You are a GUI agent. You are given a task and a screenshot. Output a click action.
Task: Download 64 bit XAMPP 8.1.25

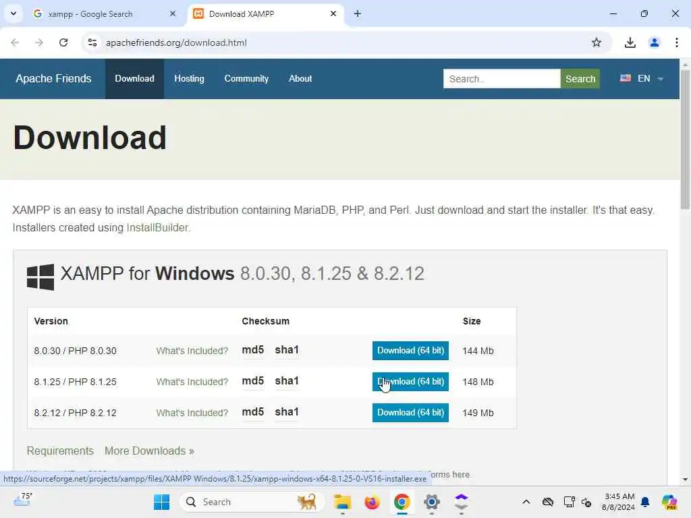click(410, 382)
